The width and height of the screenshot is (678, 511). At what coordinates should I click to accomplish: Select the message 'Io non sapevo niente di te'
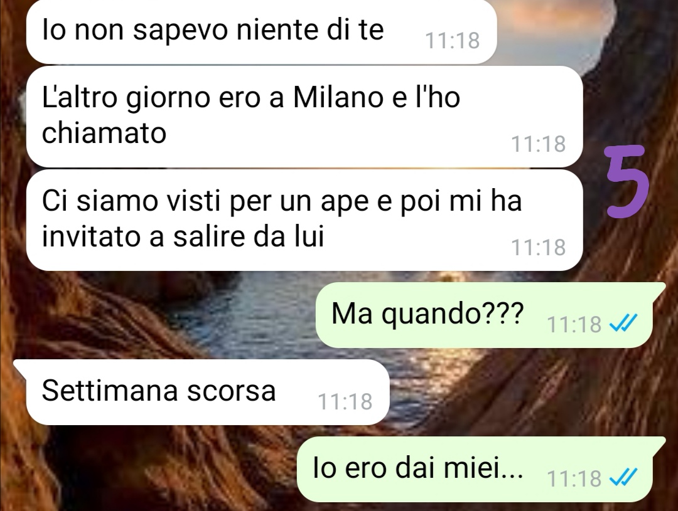click(261, 31)
